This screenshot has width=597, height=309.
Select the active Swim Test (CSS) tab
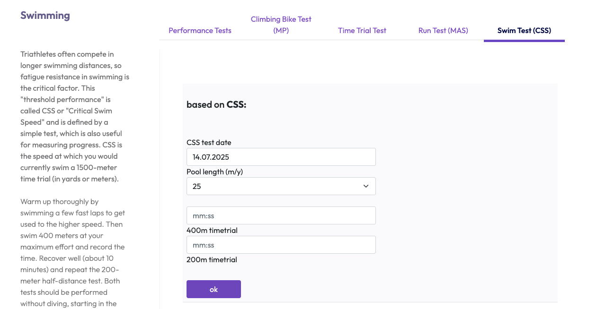tap(524, 30)
